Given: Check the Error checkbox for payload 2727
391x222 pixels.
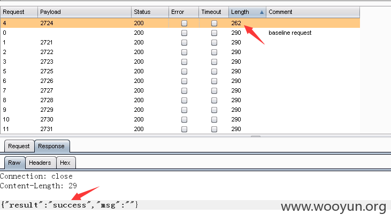Looking at the screenshot, I should coord(184,90).
